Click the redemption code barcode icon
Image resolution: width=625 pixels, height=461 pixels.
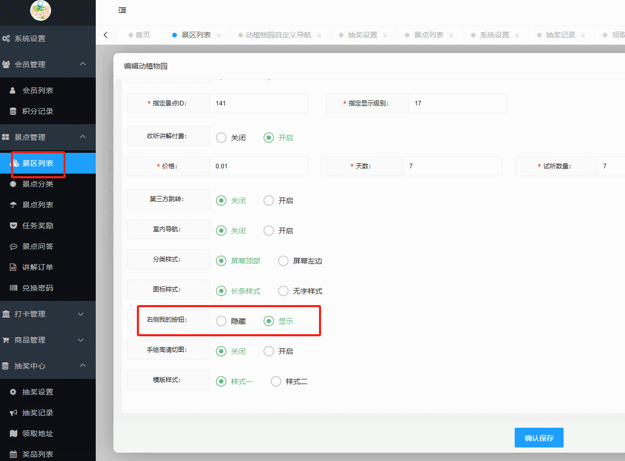[13, 288]
